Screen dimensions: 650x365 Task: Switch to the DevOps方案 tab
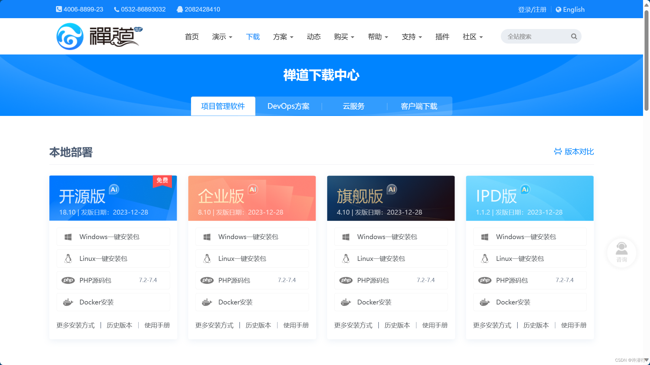[x=288, y=106]
